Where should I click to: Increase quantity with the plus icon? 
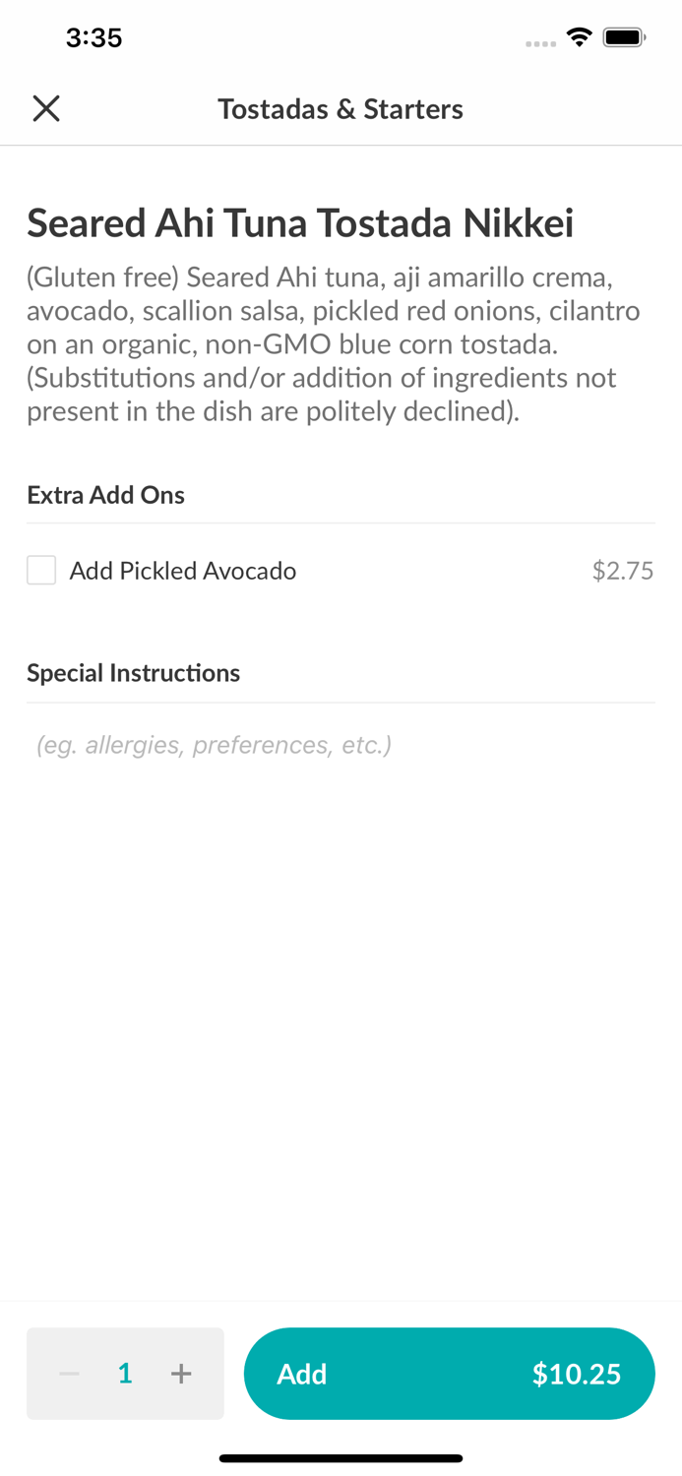[181, 1374]
